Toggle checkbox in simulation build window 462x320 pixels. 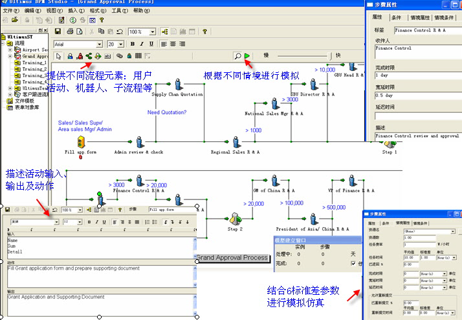353,263
